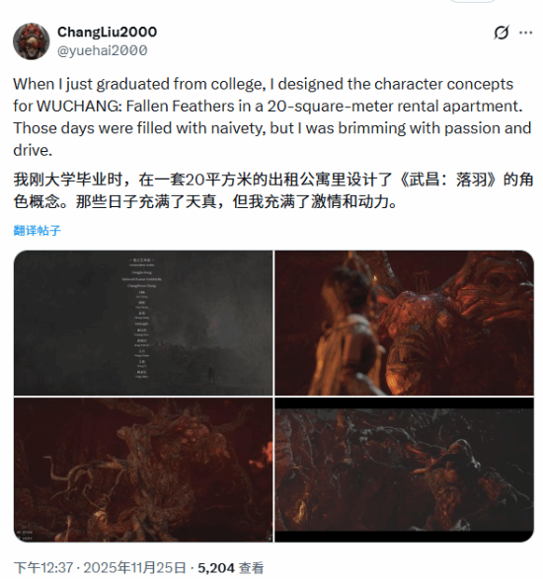Click the small silhouetted figure in credits image
The width and height of the screenshot is (543, 579).
[211, 374]
